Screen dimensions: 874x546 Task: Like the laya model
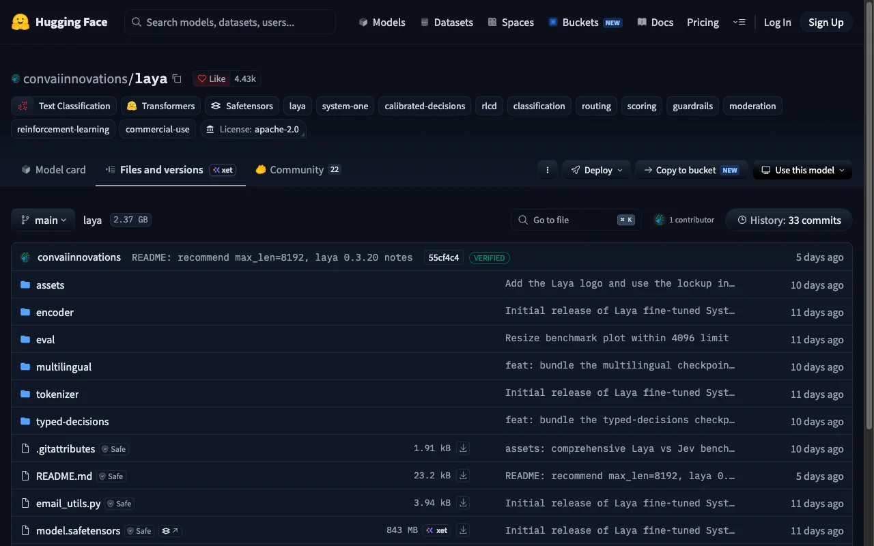[x=212, y=78]
